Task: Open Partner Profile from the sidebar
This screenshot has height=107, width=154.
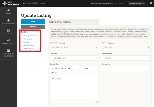Action: pos(8,22)
